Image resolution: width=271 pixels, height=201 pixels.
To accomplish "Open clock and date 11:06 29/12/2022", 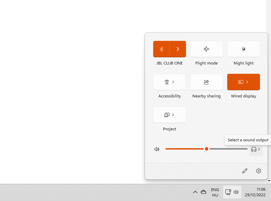I will (x=255, y=192).
